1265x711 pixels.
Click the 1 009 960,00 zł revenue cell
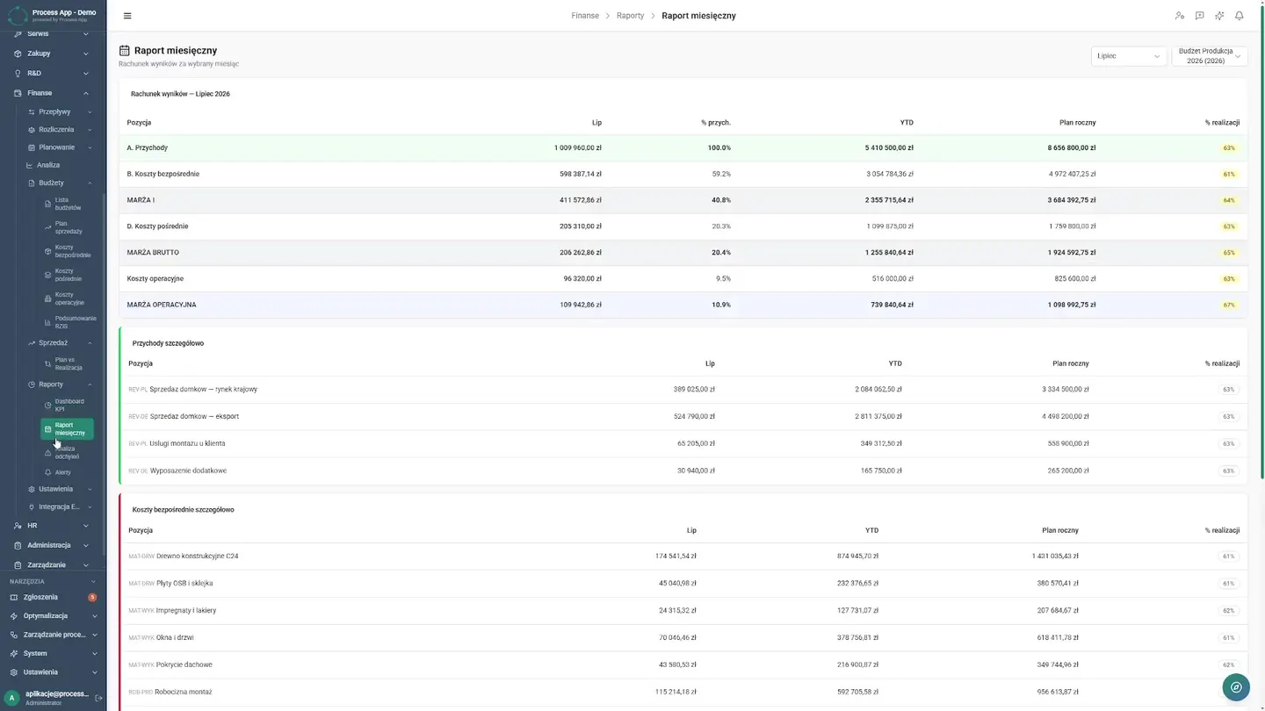click(578, 148)
